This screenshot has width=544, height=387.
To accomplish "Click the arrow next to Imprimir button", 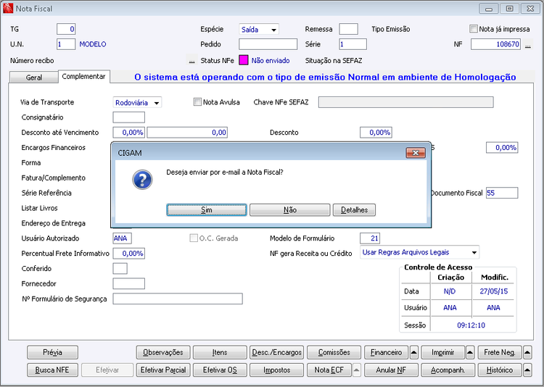I will 470,352.
